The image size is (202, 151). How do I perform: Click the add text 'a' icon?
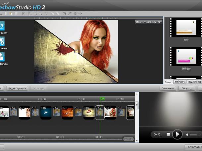(2, 26)
